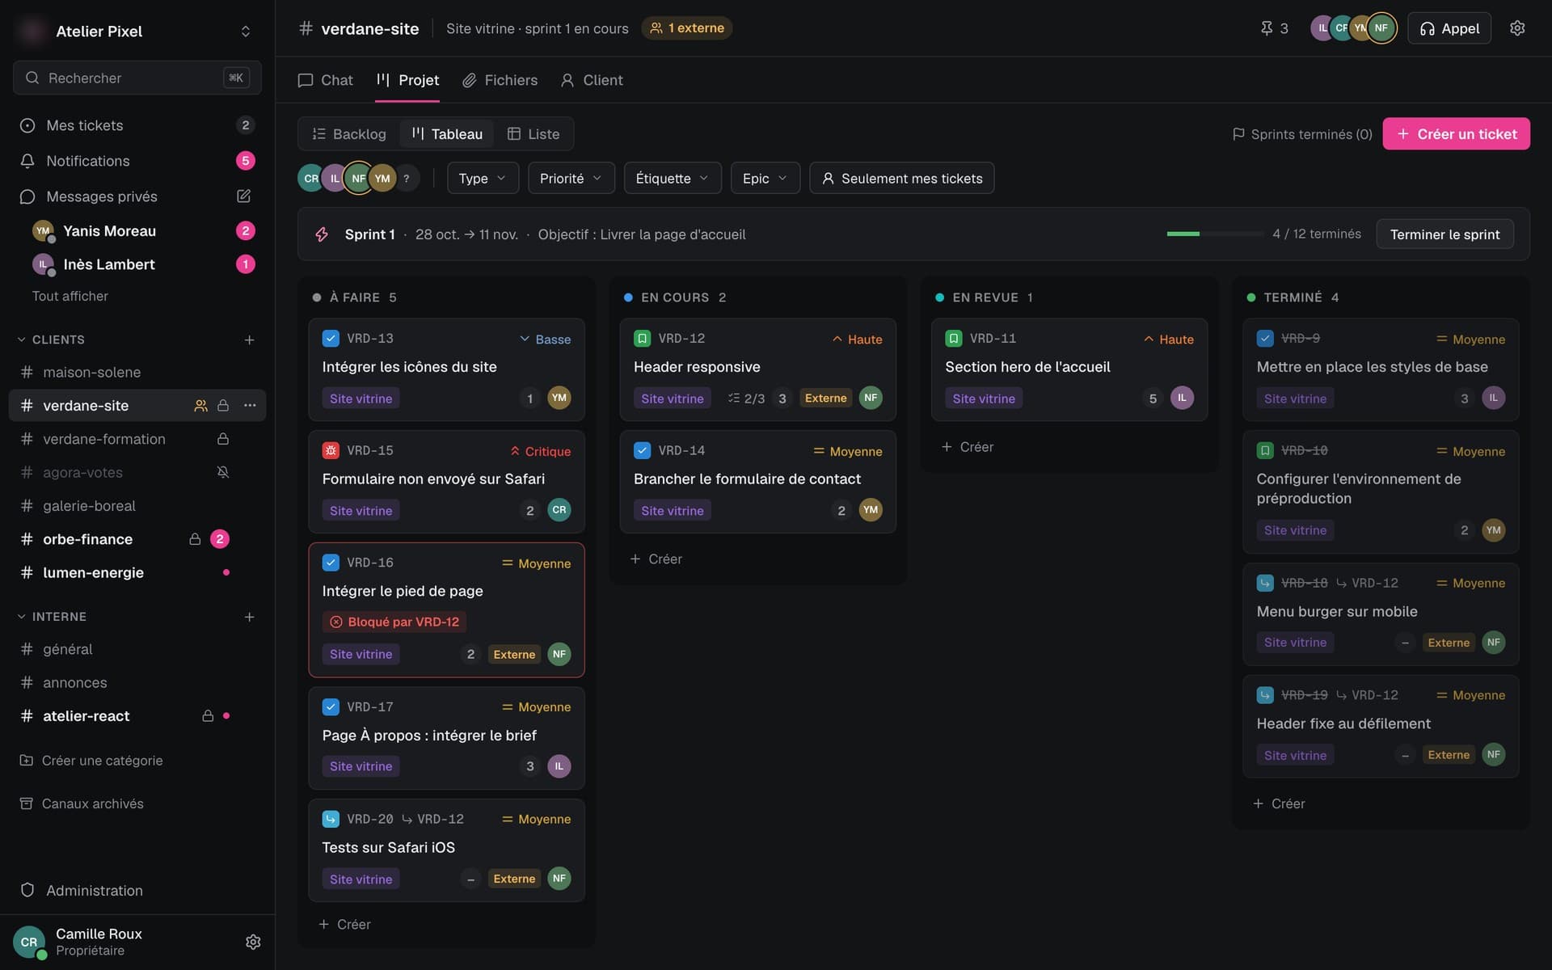Open the Chat tab
The image size is (1552, 970).
(x=326, y=80)
